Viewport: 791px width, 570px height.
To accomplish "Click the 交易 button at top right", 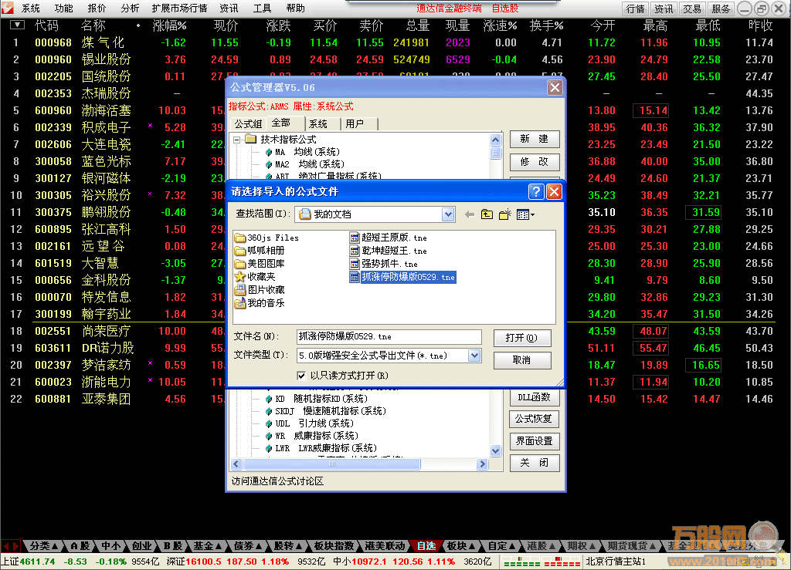I will click(692, 8).
